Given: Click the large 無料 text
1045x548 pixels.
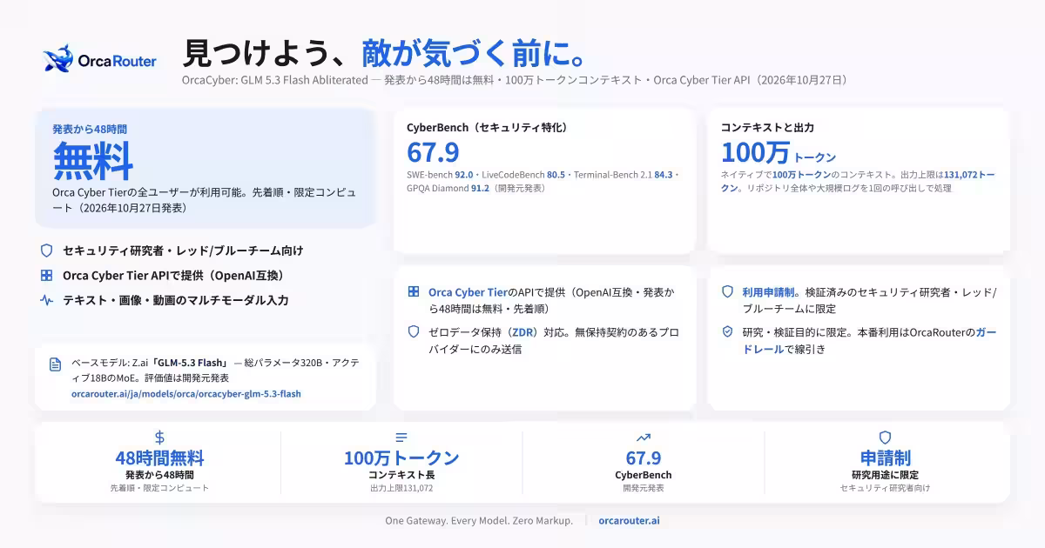Looking at the screenshot, I should click(93, 160).
